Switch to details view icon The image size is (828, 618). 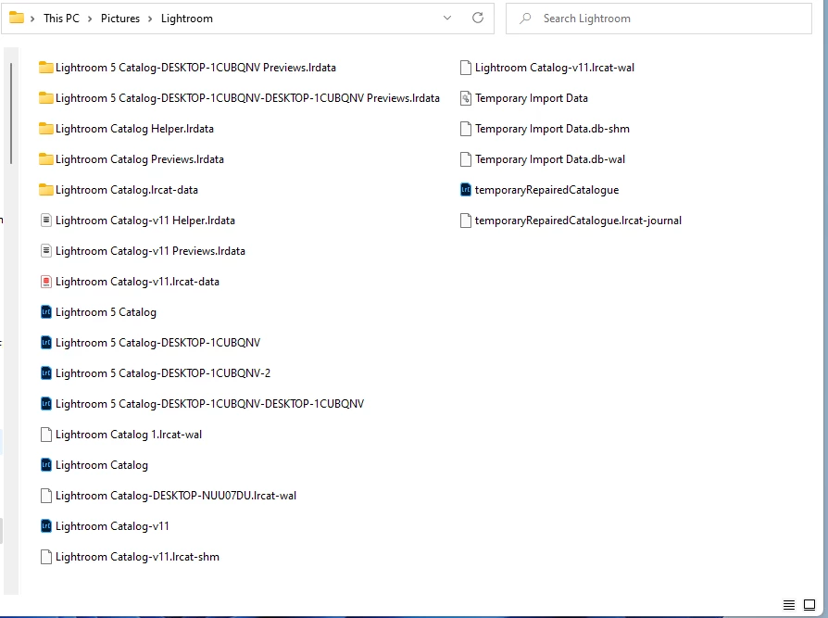(789, 605)
